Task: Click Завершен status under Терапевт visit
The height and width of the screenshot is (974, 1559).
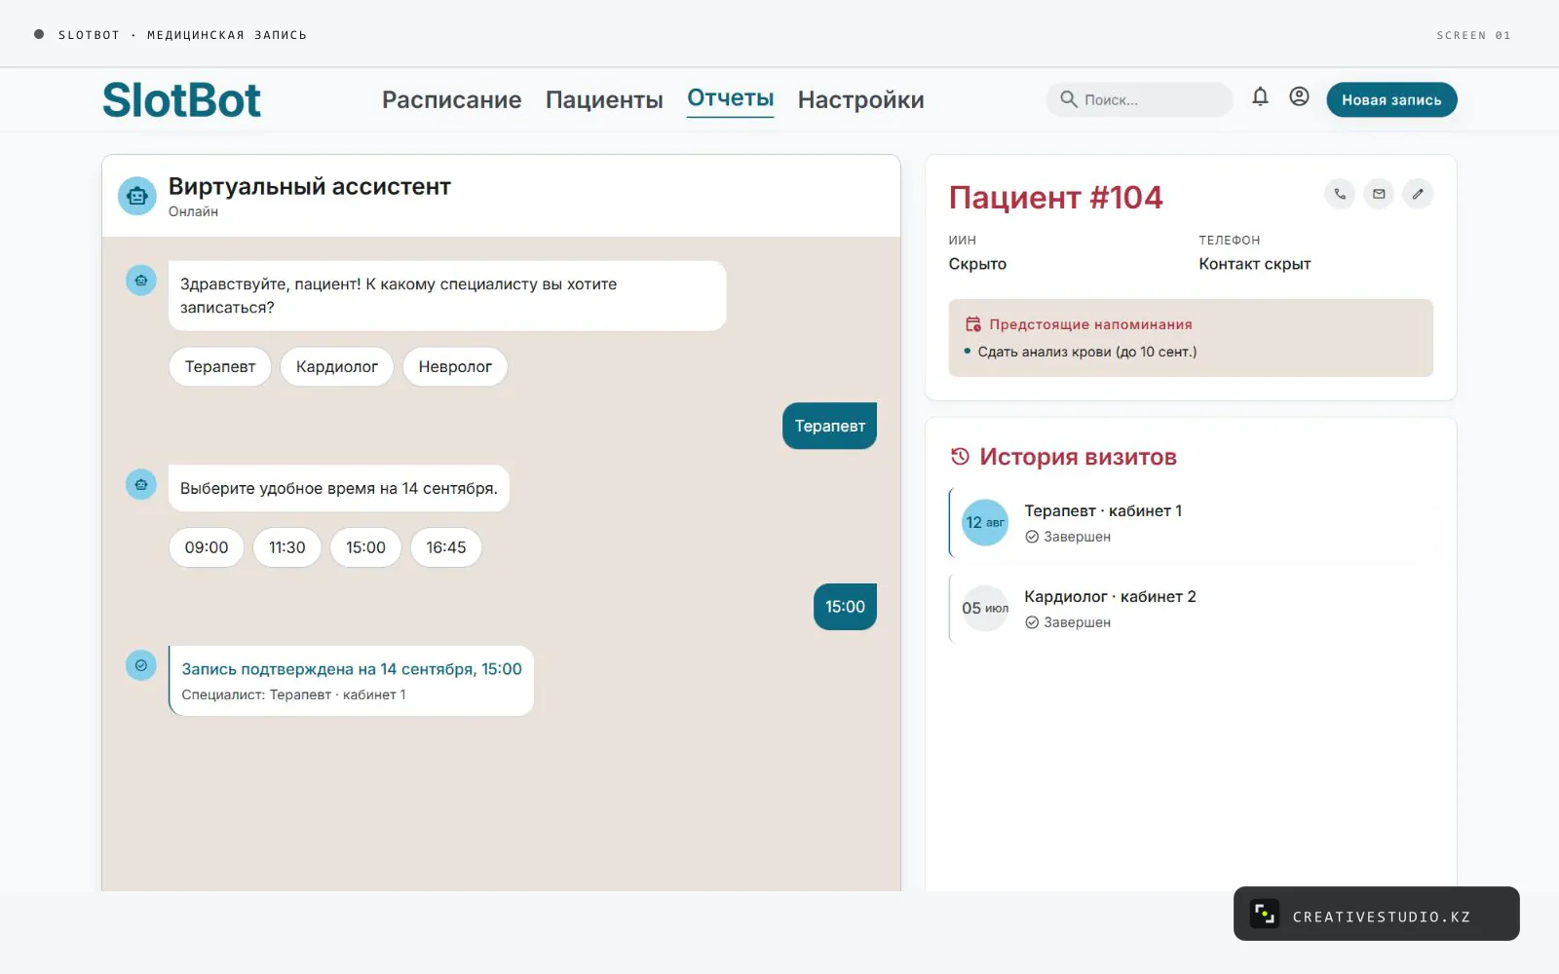Action: (x=1068, y=537)
